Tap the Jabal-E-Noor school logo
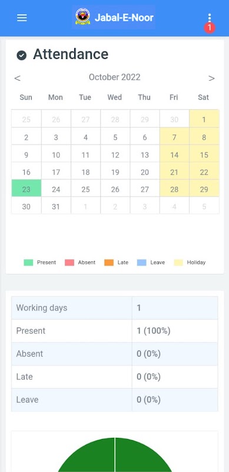Screen dimensions: 229x472 click(x=82, y=17)
